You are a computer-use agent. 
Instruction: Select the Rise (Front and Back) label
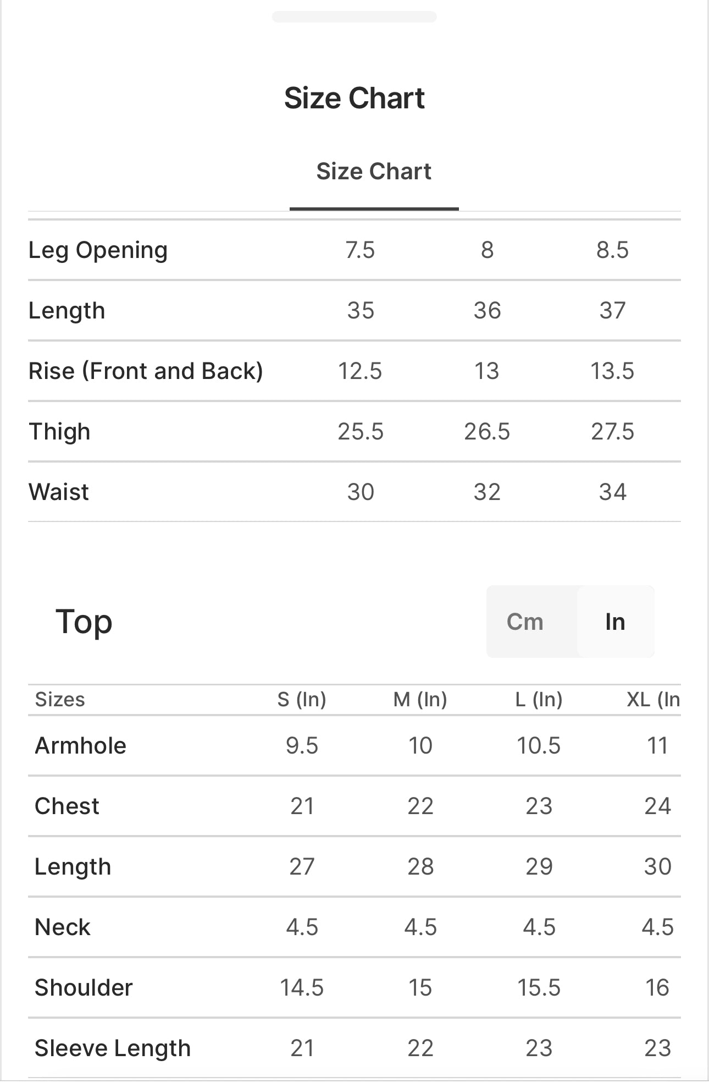[x=146, y=371]
